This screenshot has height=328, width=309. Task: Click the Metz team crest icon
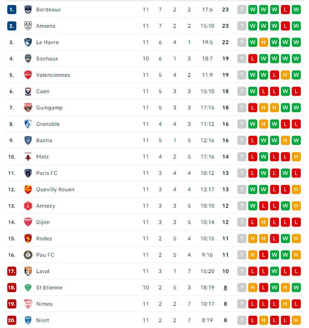click(x=28, y=157)
